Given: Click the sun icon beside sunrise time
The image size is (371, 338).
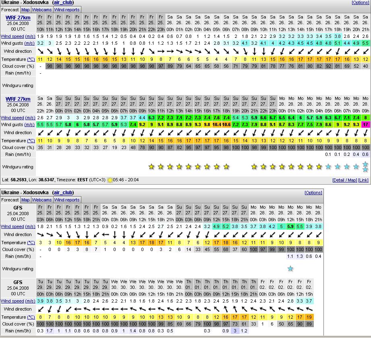Looking at the screenshot, I should pyautogui.click(x=110, y=180).
